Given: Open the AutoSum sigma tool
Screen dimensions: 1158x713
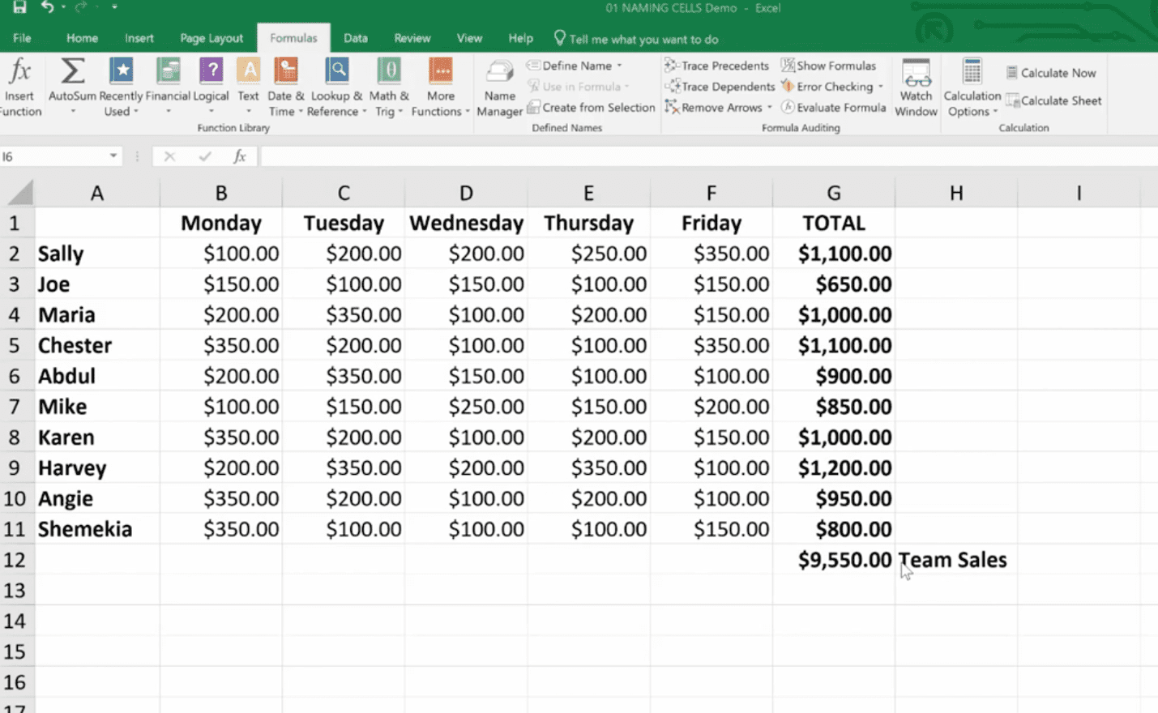Looking at the screenshot, I should (x=72, y=73).
